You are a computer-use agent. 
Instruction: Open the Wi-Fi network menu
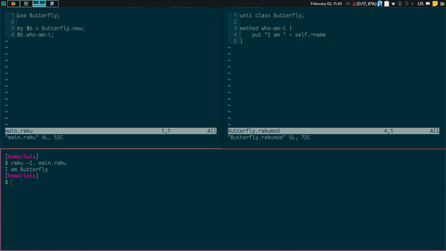click(393, 4)
